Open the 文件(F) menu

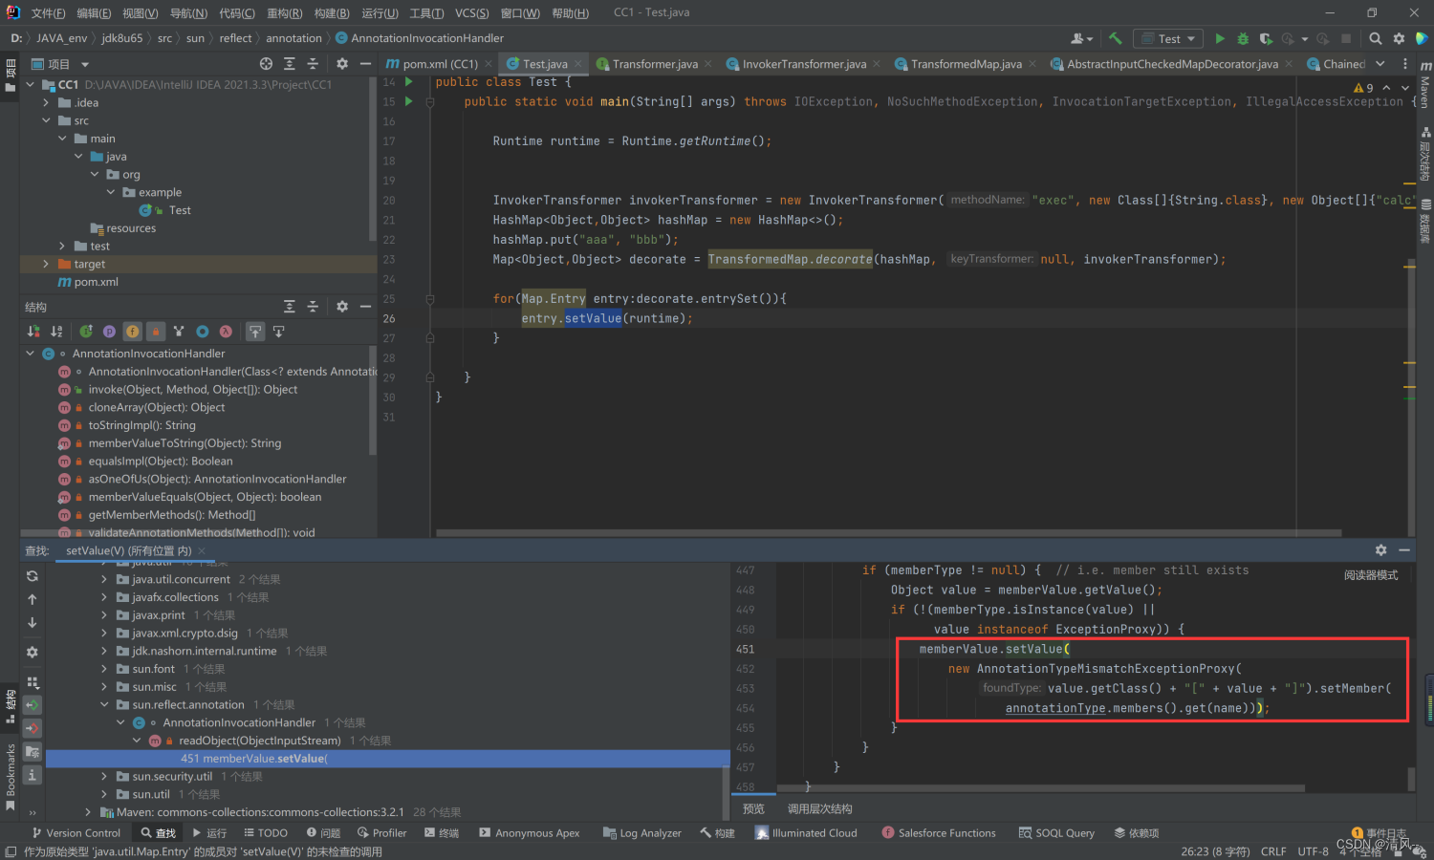click(x=48, y=13)
